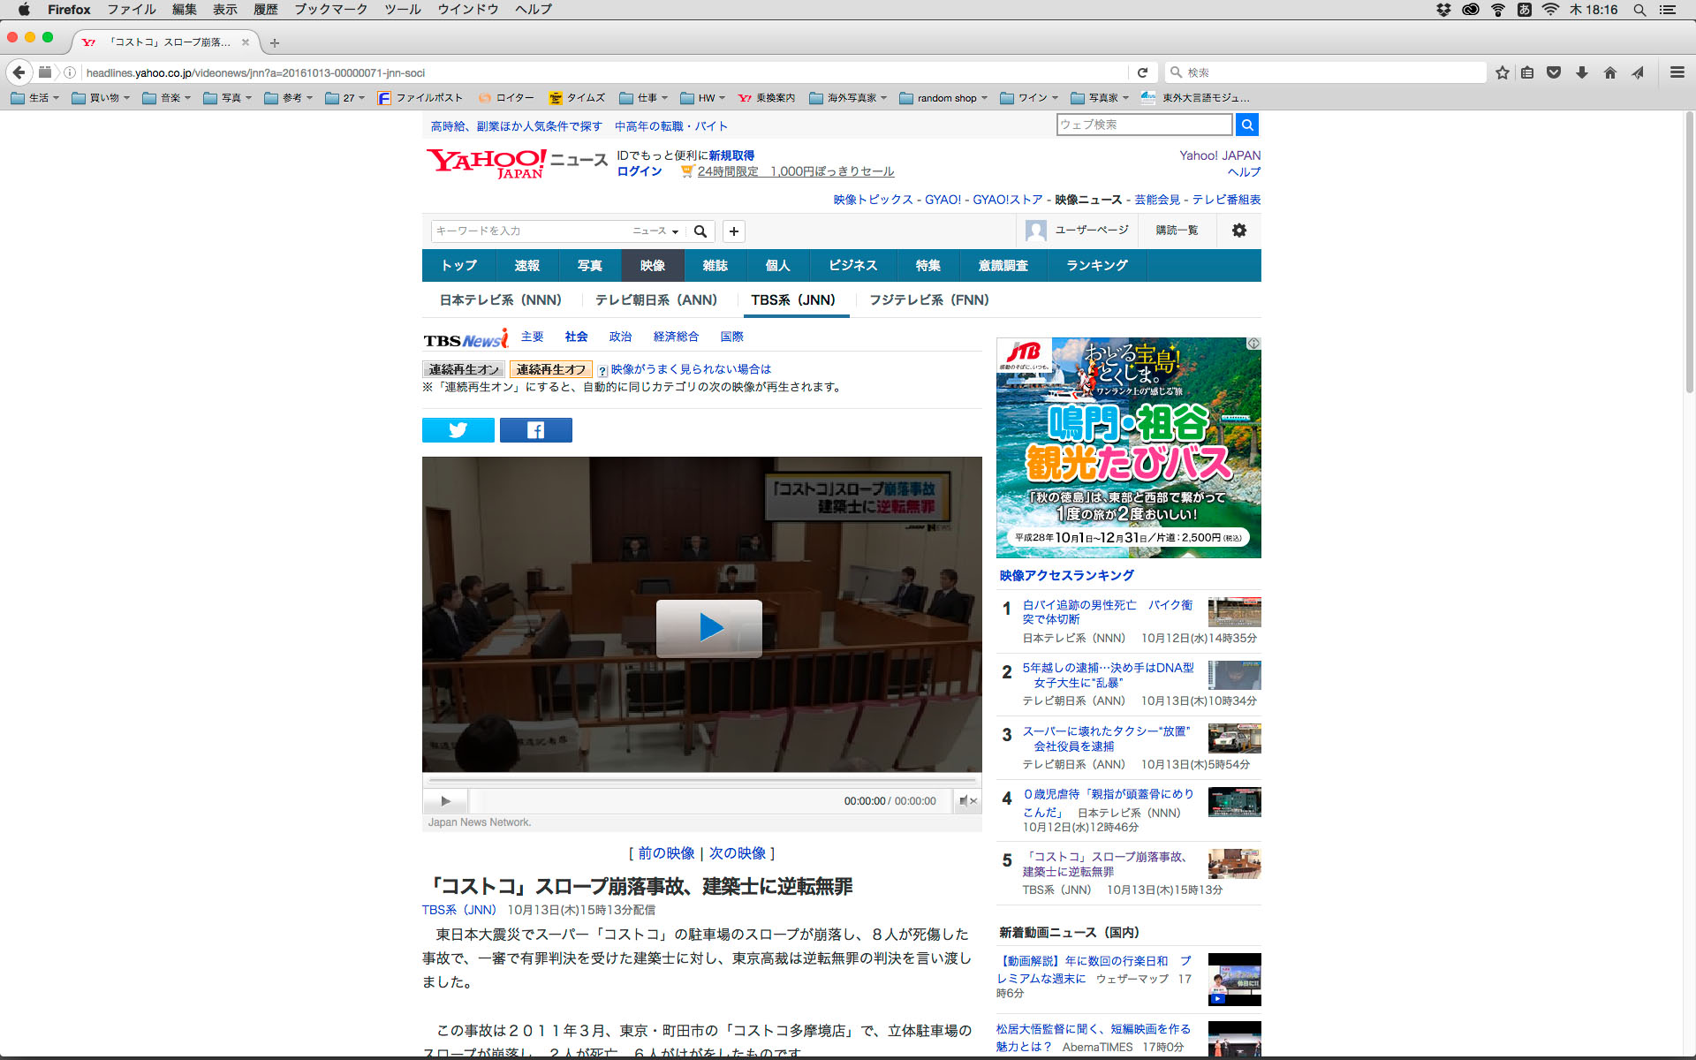1696x1060 pixels.
Task: Bookmark this page with the star icon
Action: (x=1502, y=72)
